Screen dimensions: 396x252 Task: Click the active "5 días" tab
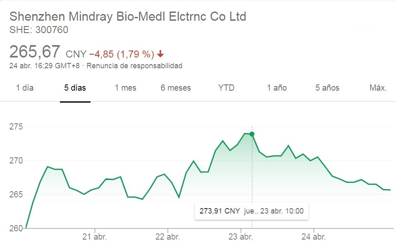75,88
